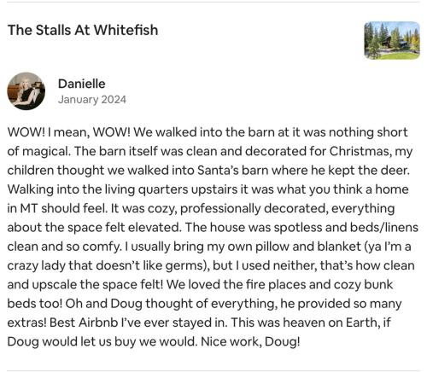Click the closing "Nice work, Doug!" text
The width and height of the screenshot is (427, 372).
click(250, 341)
